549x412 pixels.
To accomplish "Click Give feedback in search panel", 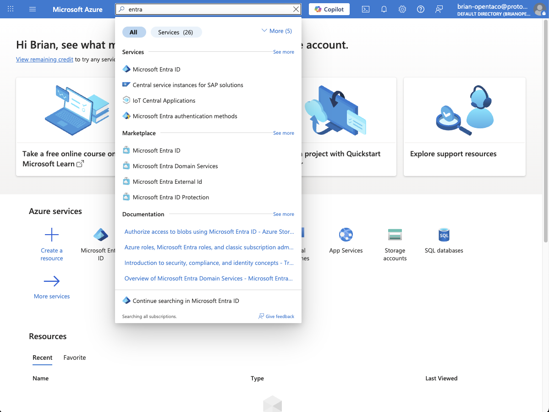I will (276, 316).
